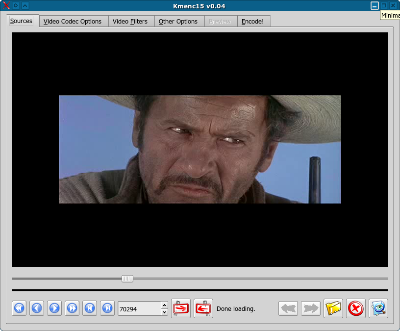
Task: Decrease the frame number with the down arrow
Action: (165, 312)
